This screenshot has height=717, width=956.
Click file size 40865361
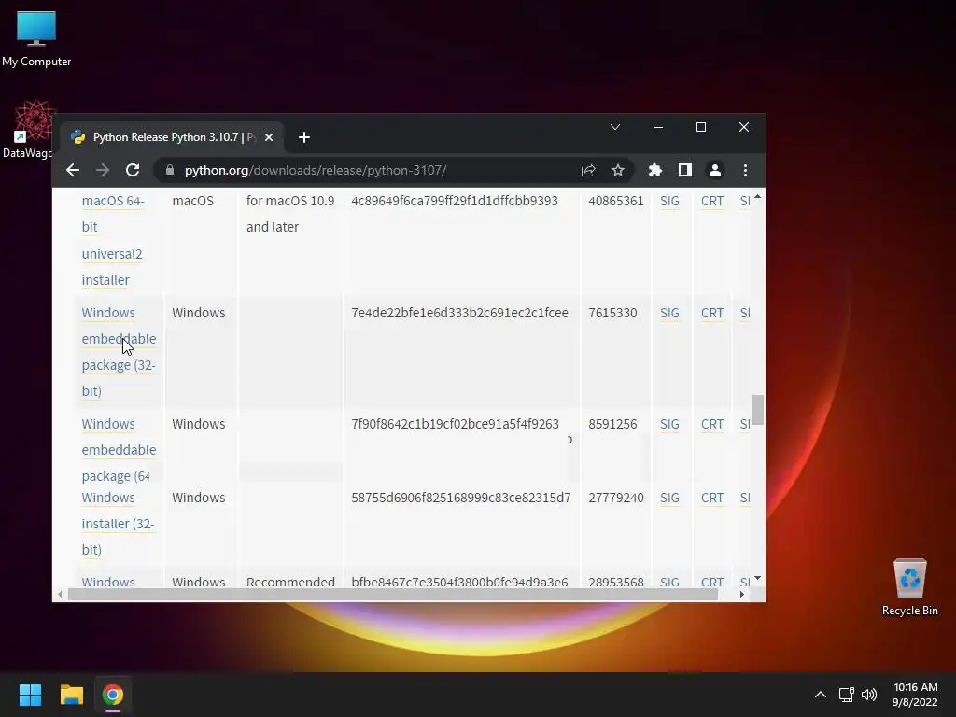coord(616,202)
